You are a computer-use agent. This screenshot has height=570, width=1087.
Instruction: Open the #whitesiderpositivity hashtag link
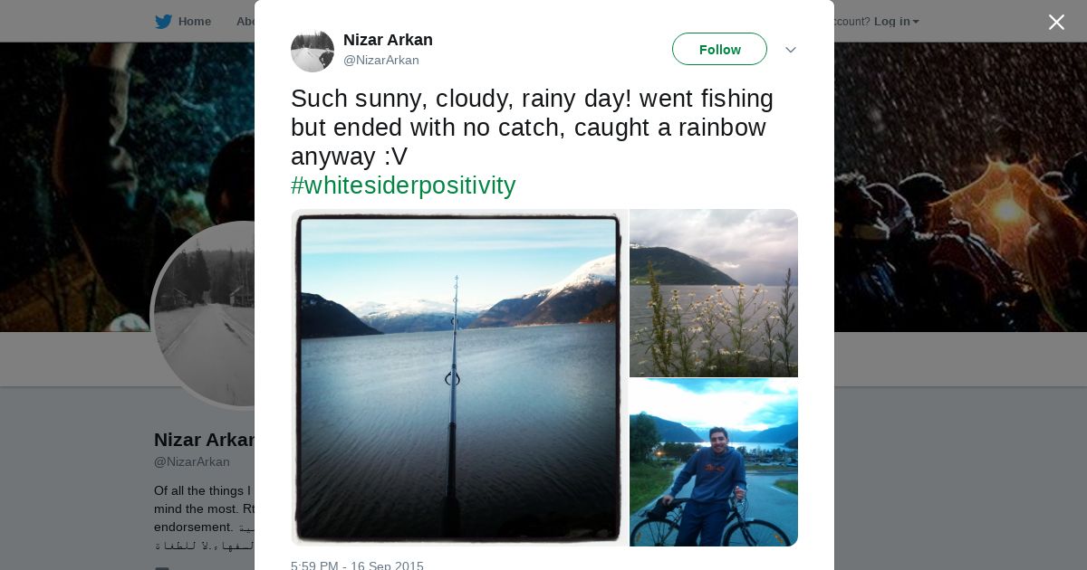403,185
